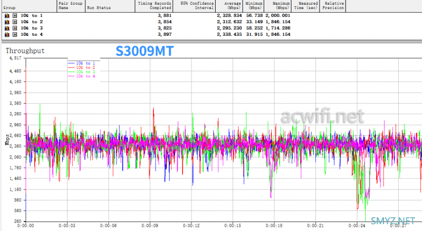The width and height of the screenshot is (422, 231).
Task: Click the timing records value 3,825
Action: (165, 28)
